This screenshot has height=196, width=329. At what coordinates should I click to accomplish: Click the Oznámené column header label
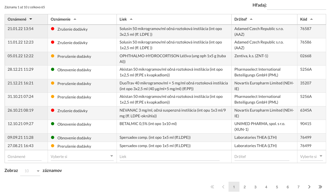[17, 19]
